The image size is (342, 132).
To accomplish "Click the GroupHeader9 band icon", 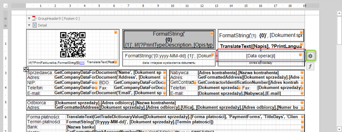I will [x=35, y=19].
